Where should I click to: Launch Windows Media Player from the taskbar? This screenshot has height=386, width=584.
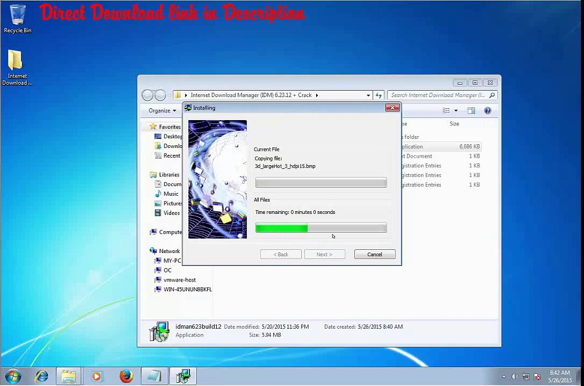pyautogui.click(x=97, y=376)
